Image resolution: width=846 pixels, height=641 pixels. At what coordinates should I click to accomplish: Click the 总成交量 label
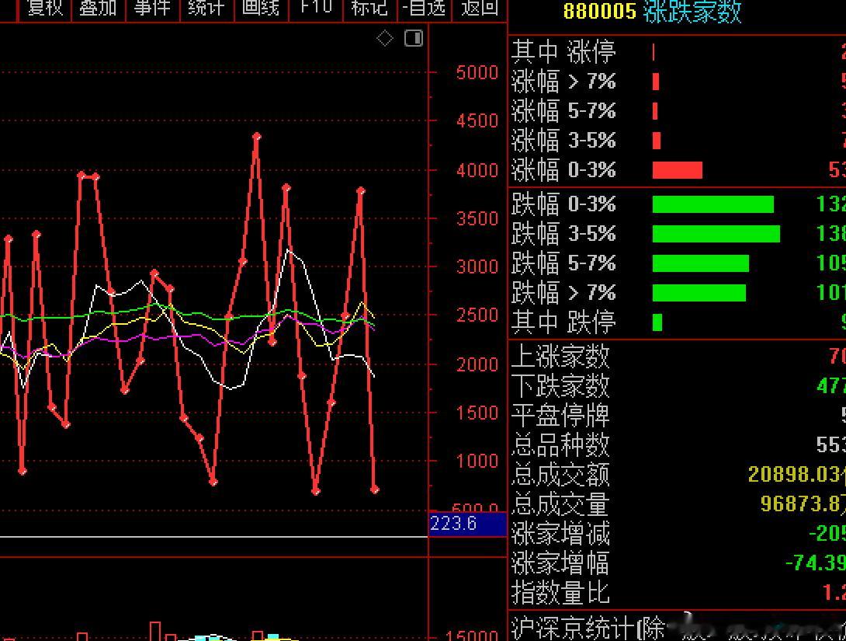[560, 504]
